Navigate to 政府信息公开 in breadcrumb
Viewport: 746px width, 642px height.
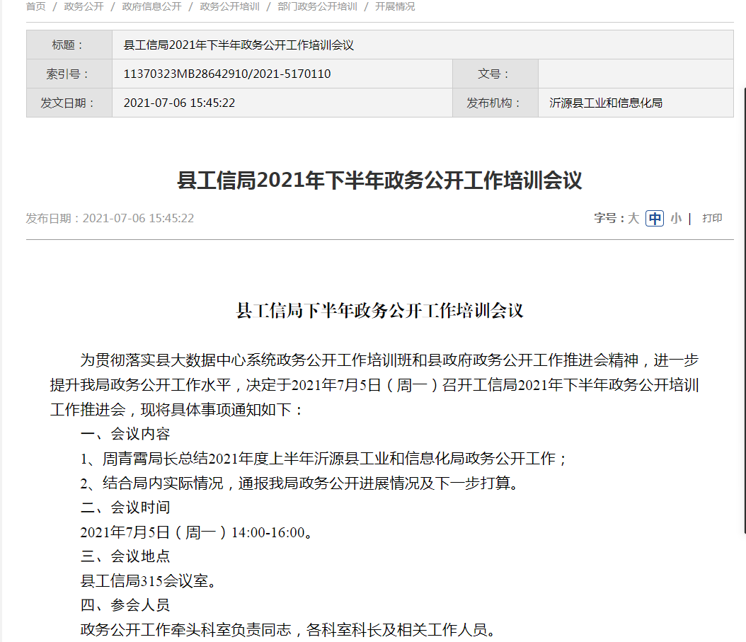pyautogui.click(x=151, y=6)
